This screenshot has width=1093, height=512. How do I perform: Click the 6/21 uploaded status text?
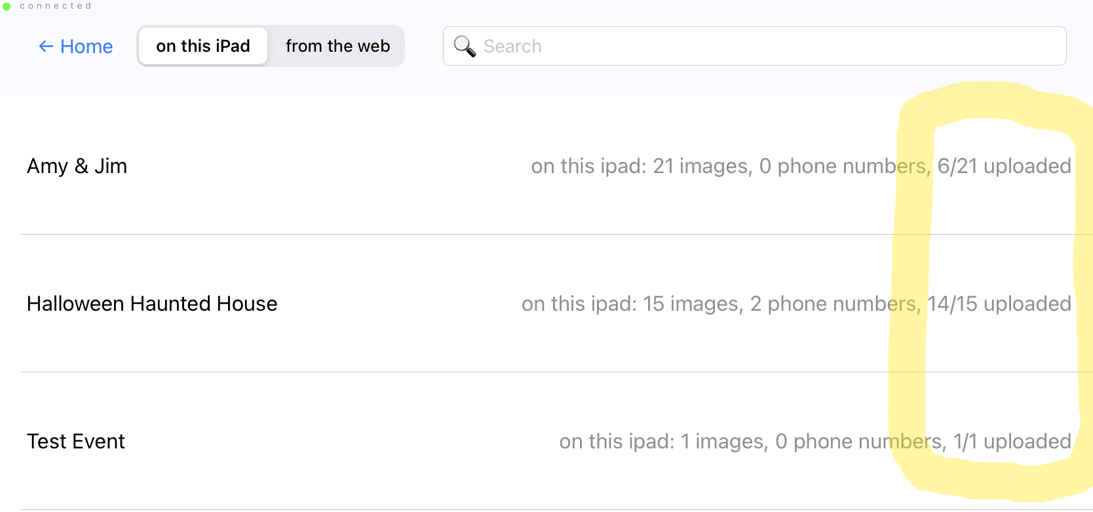pyautogui.click(x=1004, y=167)
